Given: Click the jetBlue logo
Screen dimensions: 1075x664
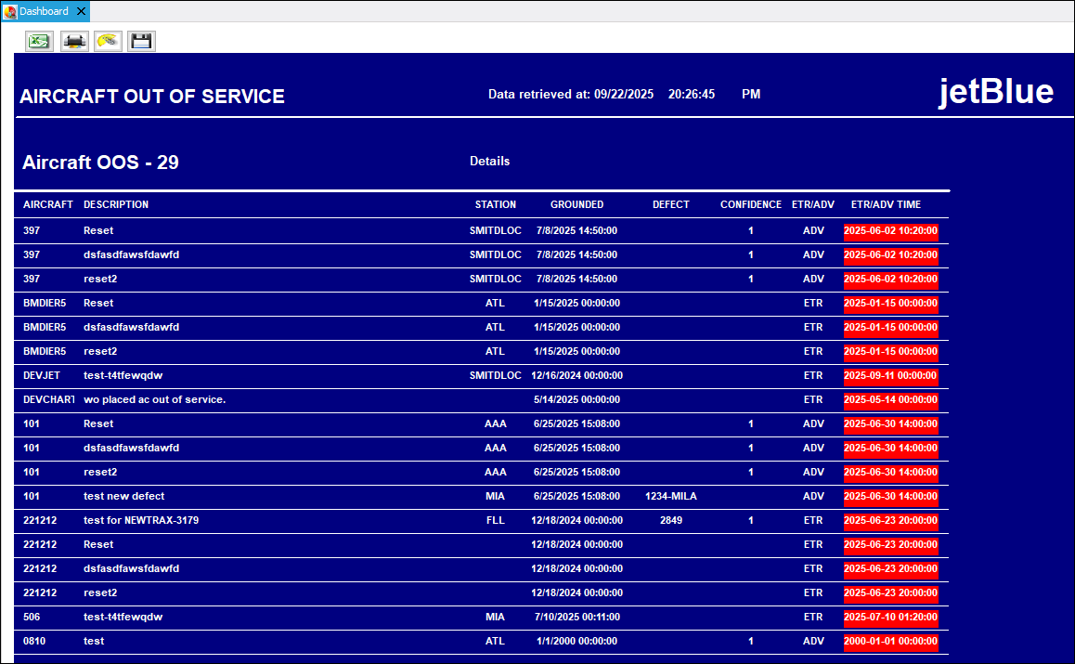Looking at the screenshot, I should 996,92.
